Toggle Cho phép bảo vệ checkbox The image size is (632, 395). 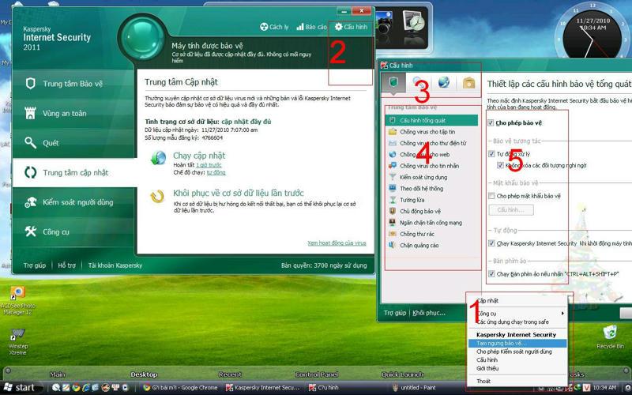click(491, 123)
